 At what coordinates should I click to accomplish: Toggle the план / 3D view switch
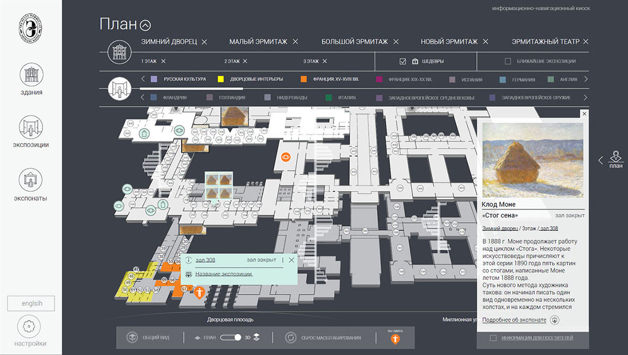tap(231, 338)
